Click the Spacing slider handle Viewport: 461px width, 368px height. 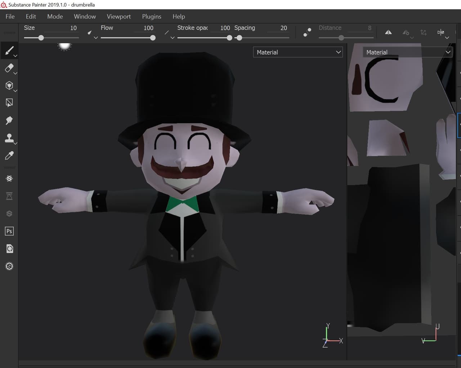tap(239, 37)
